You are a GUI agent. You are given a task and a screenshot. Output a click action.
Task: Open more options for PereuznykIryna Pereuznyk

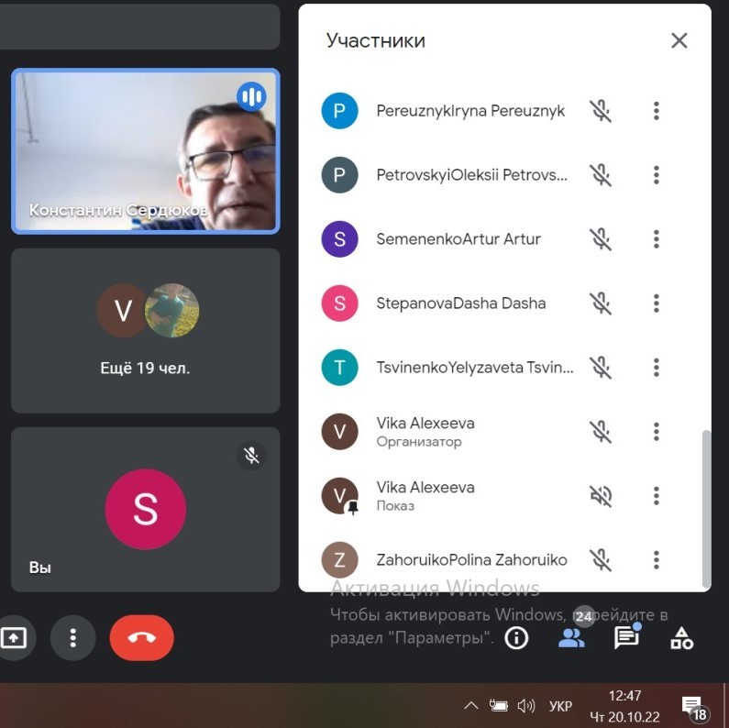(656, 111)
